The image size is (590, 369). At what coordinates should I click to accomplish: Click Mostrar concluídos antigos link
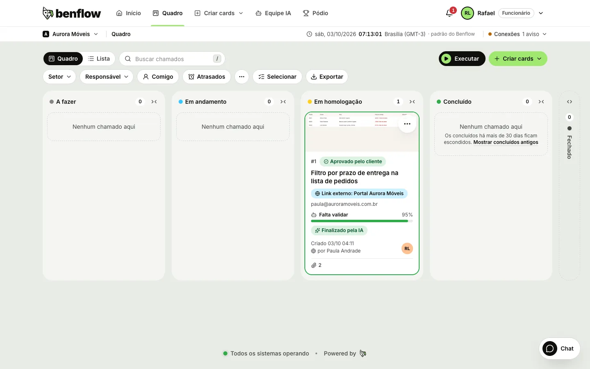506,142
